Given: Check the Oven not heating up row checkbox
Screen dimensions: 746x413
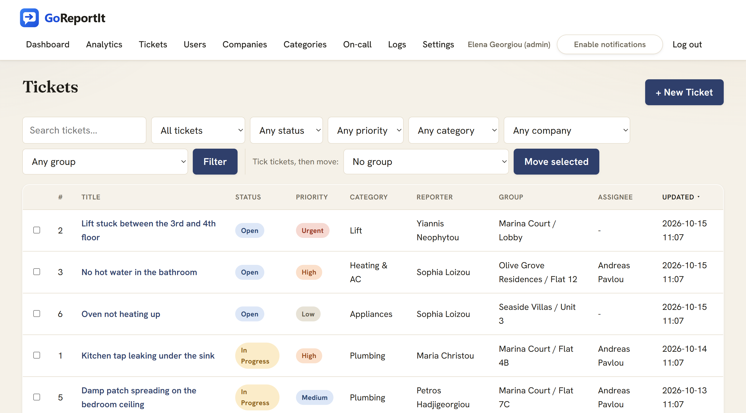Looking at the screenshot, I should (x=37, y=314).
